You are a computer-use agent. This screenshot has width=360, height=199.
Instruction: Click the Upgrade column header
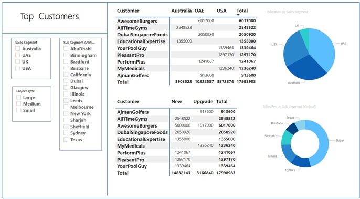point(203,101)
